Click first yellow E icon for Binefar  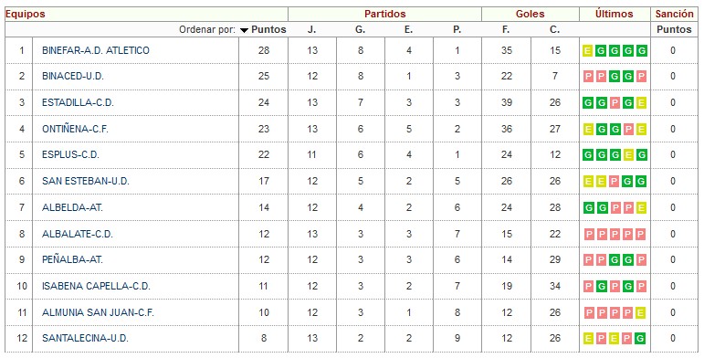(588, 51)
